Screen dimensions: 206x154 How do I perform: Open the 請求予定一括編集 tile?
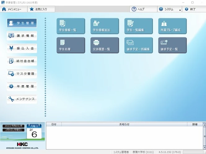coord(138,45)
